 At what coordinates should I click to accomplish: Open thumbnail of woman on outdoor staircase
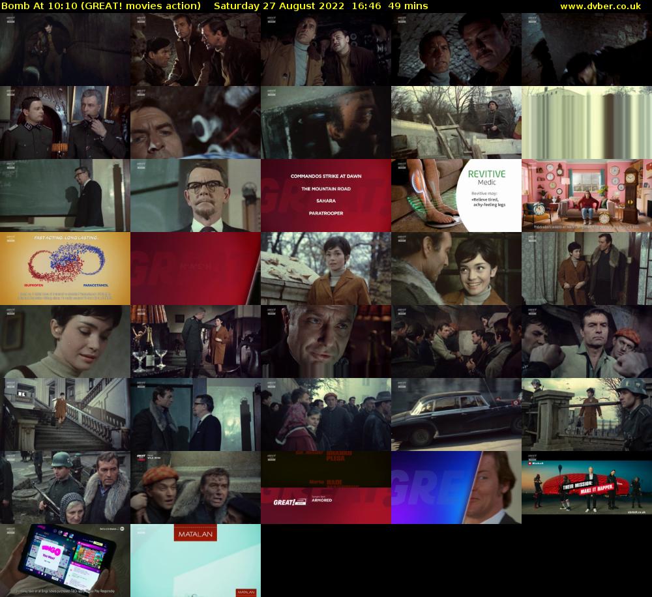(x=65, y=415)
